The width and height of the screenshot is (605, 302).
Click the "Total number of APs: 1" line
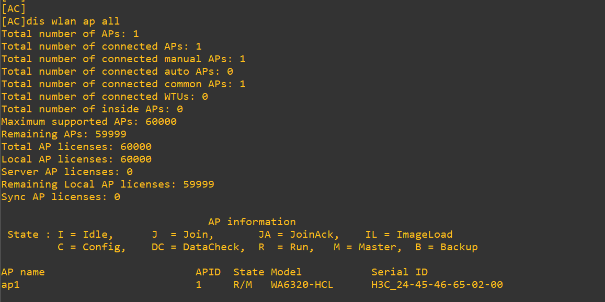point(70,34)
